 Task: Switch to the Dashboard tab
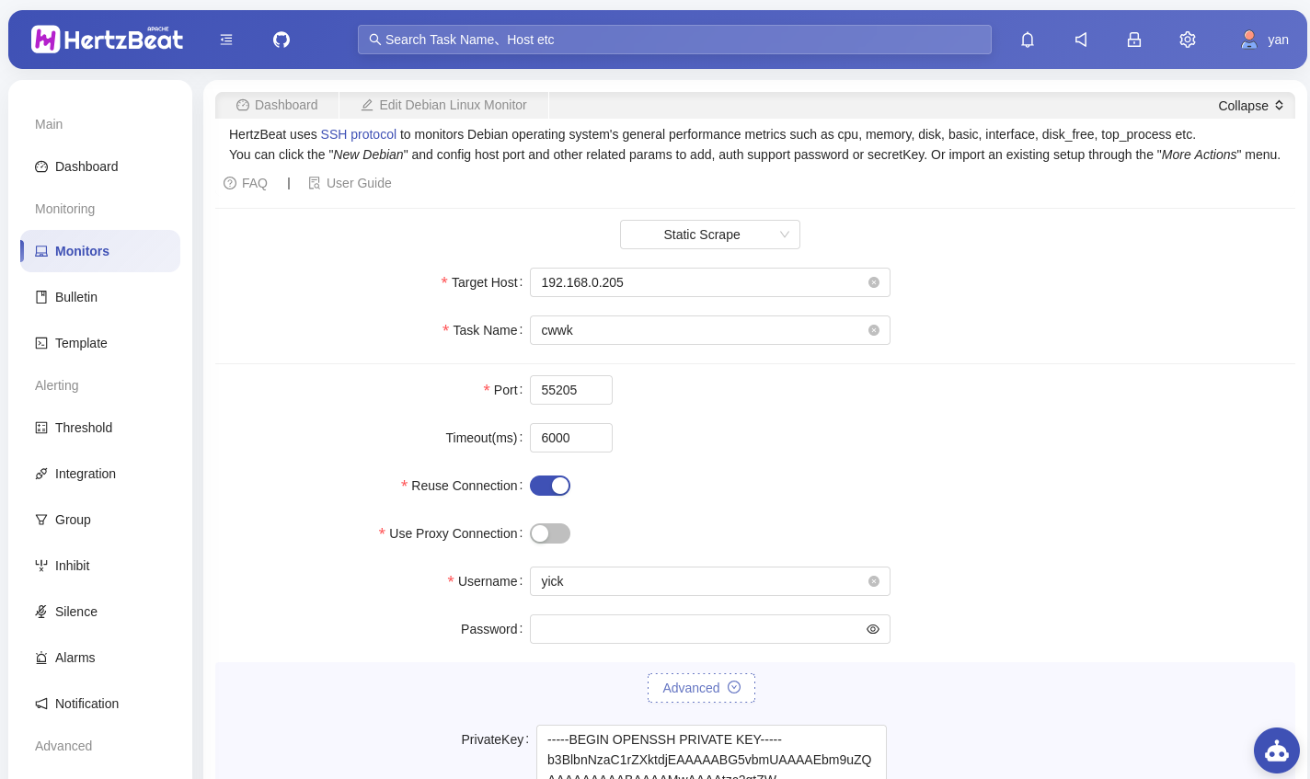coord(277,105)
